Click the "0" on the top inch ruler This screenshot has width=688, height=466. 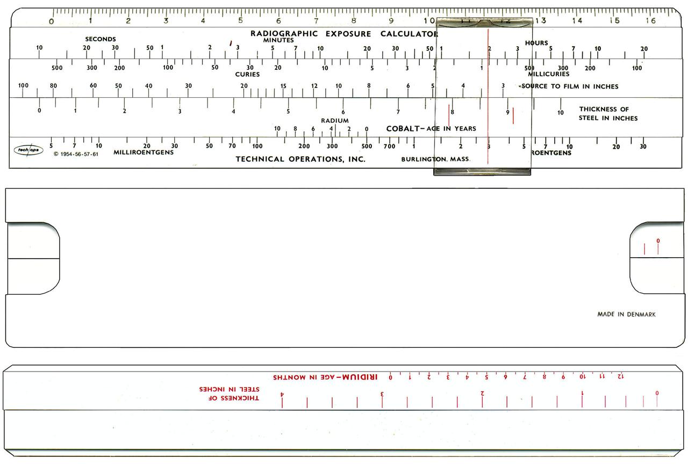pos(52,21)
